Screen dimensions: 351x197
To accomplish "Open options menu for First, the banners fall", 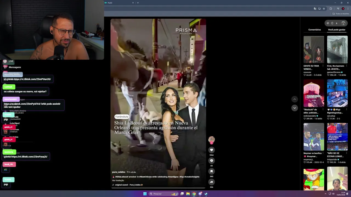I will pyautogui.click(x=346, y=66).
